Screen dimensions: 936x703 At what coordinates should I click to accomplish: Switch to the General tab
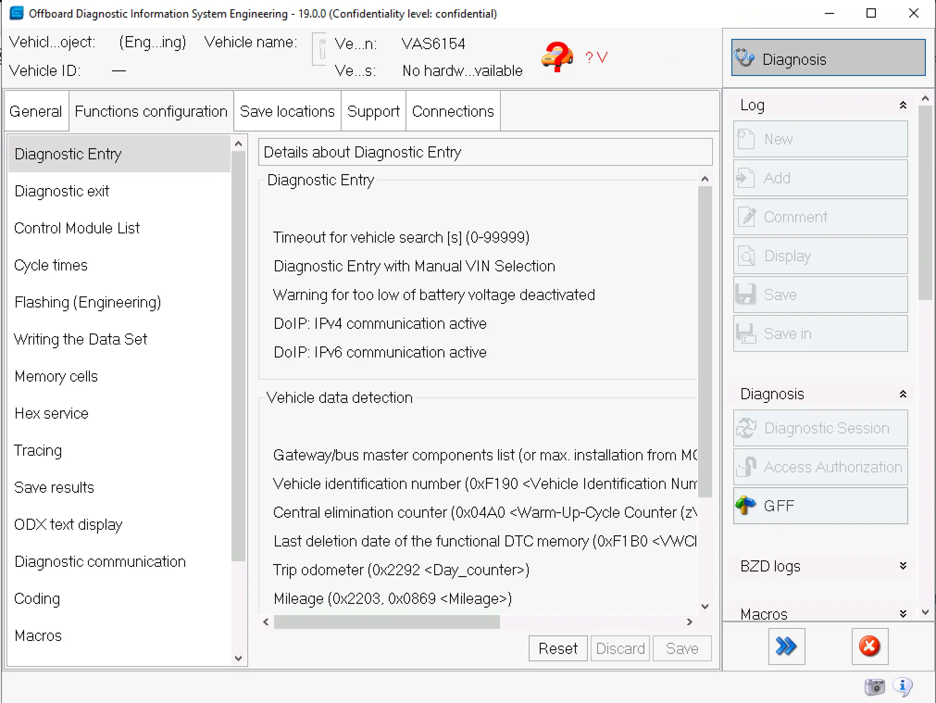(36, 111)
